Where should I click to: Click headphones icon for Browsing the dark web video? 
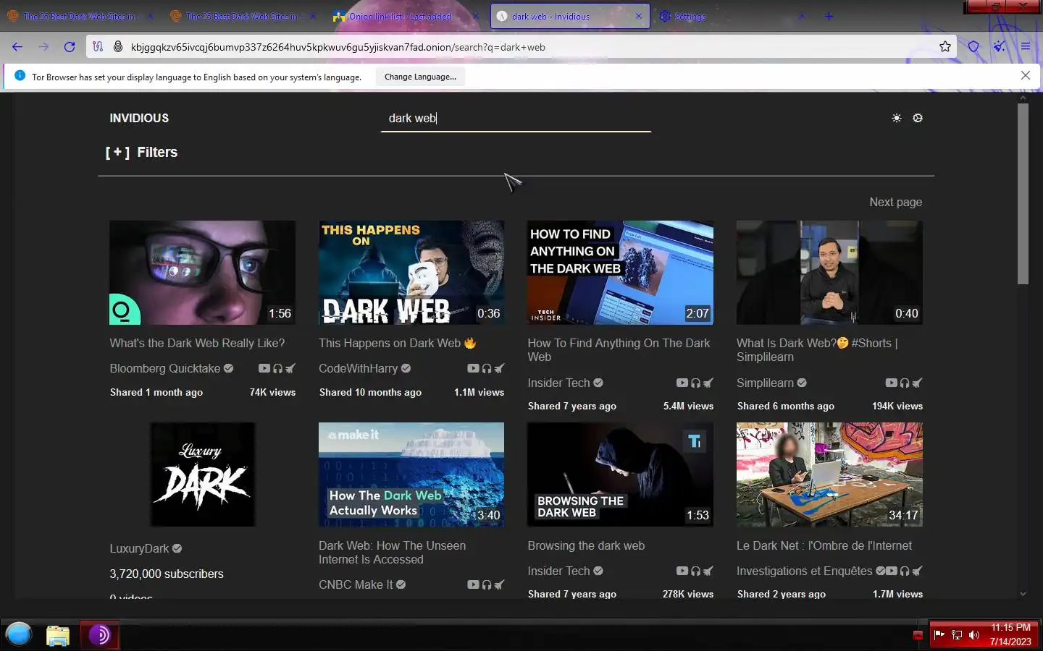[695, 571]
